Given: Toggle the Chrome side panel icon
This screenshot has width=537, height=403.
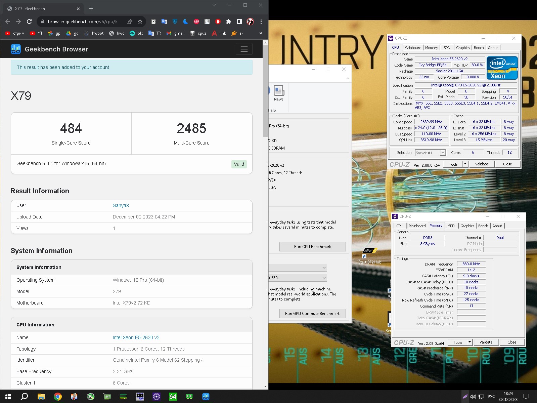Looking at the screenshot, I should (x=239, y=22).
